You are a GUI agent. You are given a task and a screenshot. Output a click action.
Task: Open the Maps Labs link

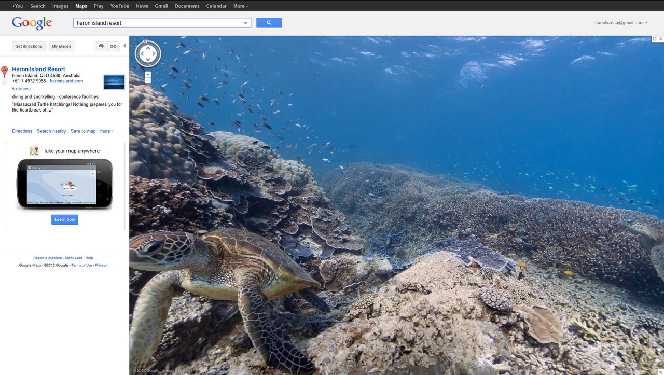point(74,258)
